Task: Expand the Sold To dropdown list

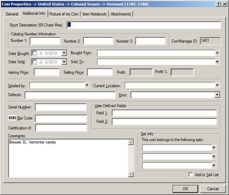Action: 217,62
